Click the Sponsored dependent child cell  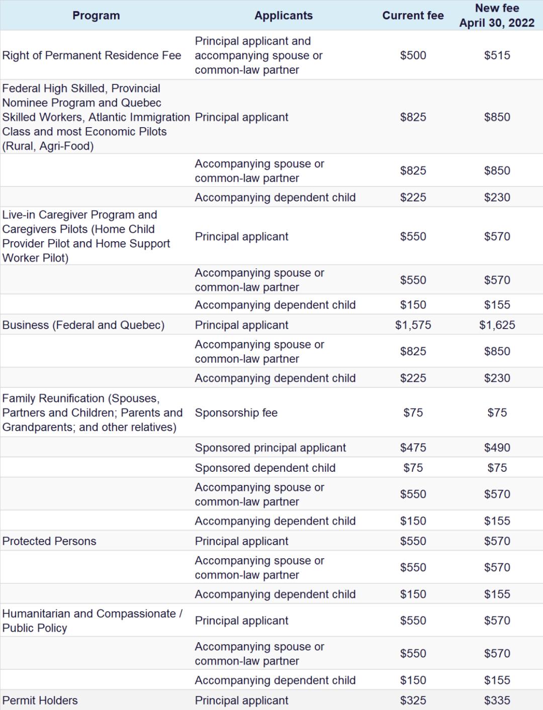[265, 468]
